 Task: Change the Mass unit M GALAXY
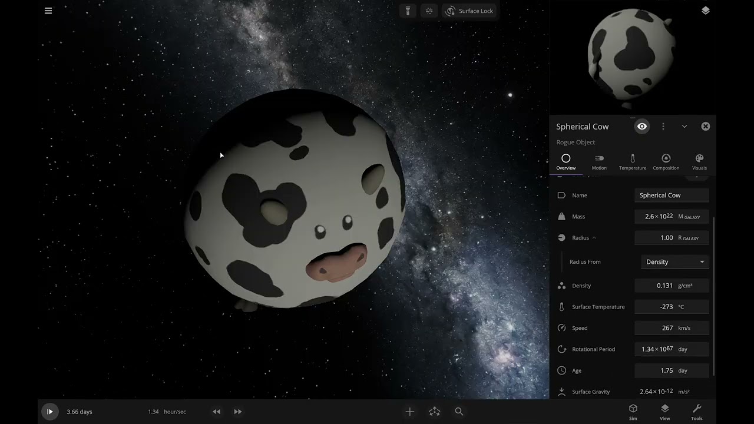pyautogui.click(x=689, y=217)
